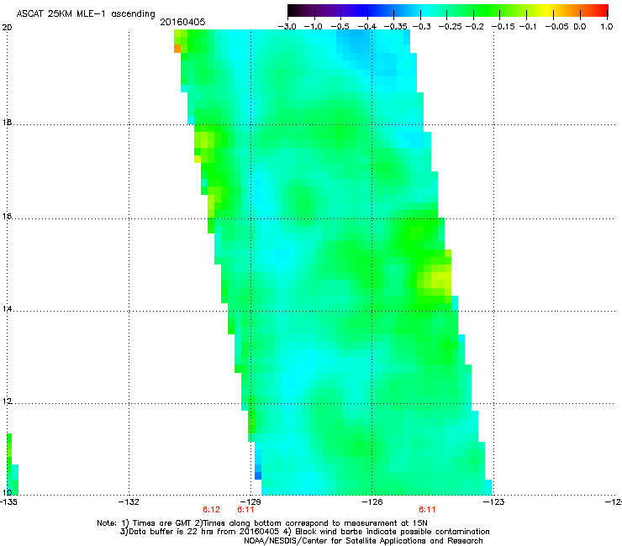The width and height of the screenshot is (622, 546).
Task: Click the -3.0 colorbar label
Action: click(287, 27)
